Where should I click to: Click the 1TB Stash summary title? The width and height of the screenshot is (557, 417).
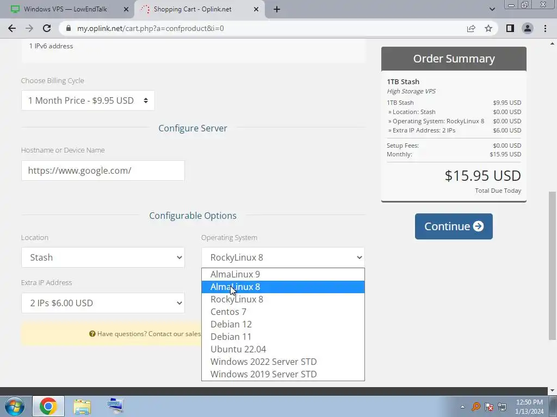(403, 81)
